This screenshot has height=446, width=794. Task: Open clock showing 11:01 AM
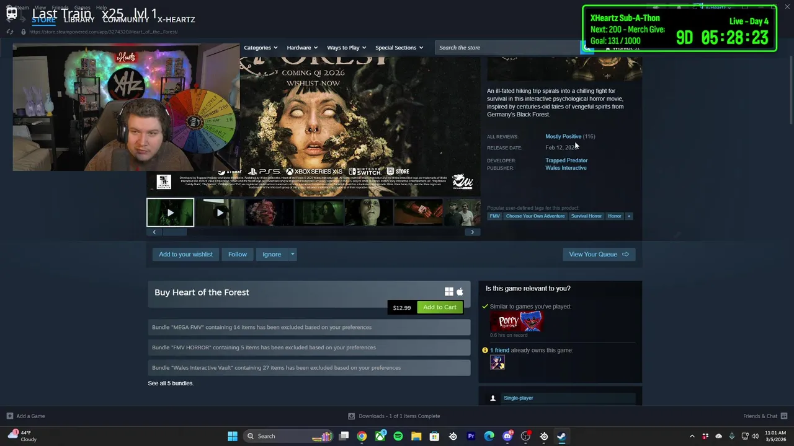775,436
